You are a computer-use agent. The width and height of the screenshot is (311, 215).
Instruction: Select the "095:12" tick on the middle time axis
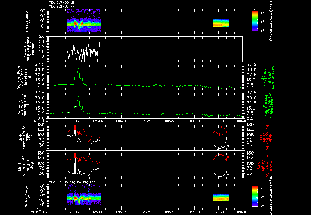[x=146, y=121]
